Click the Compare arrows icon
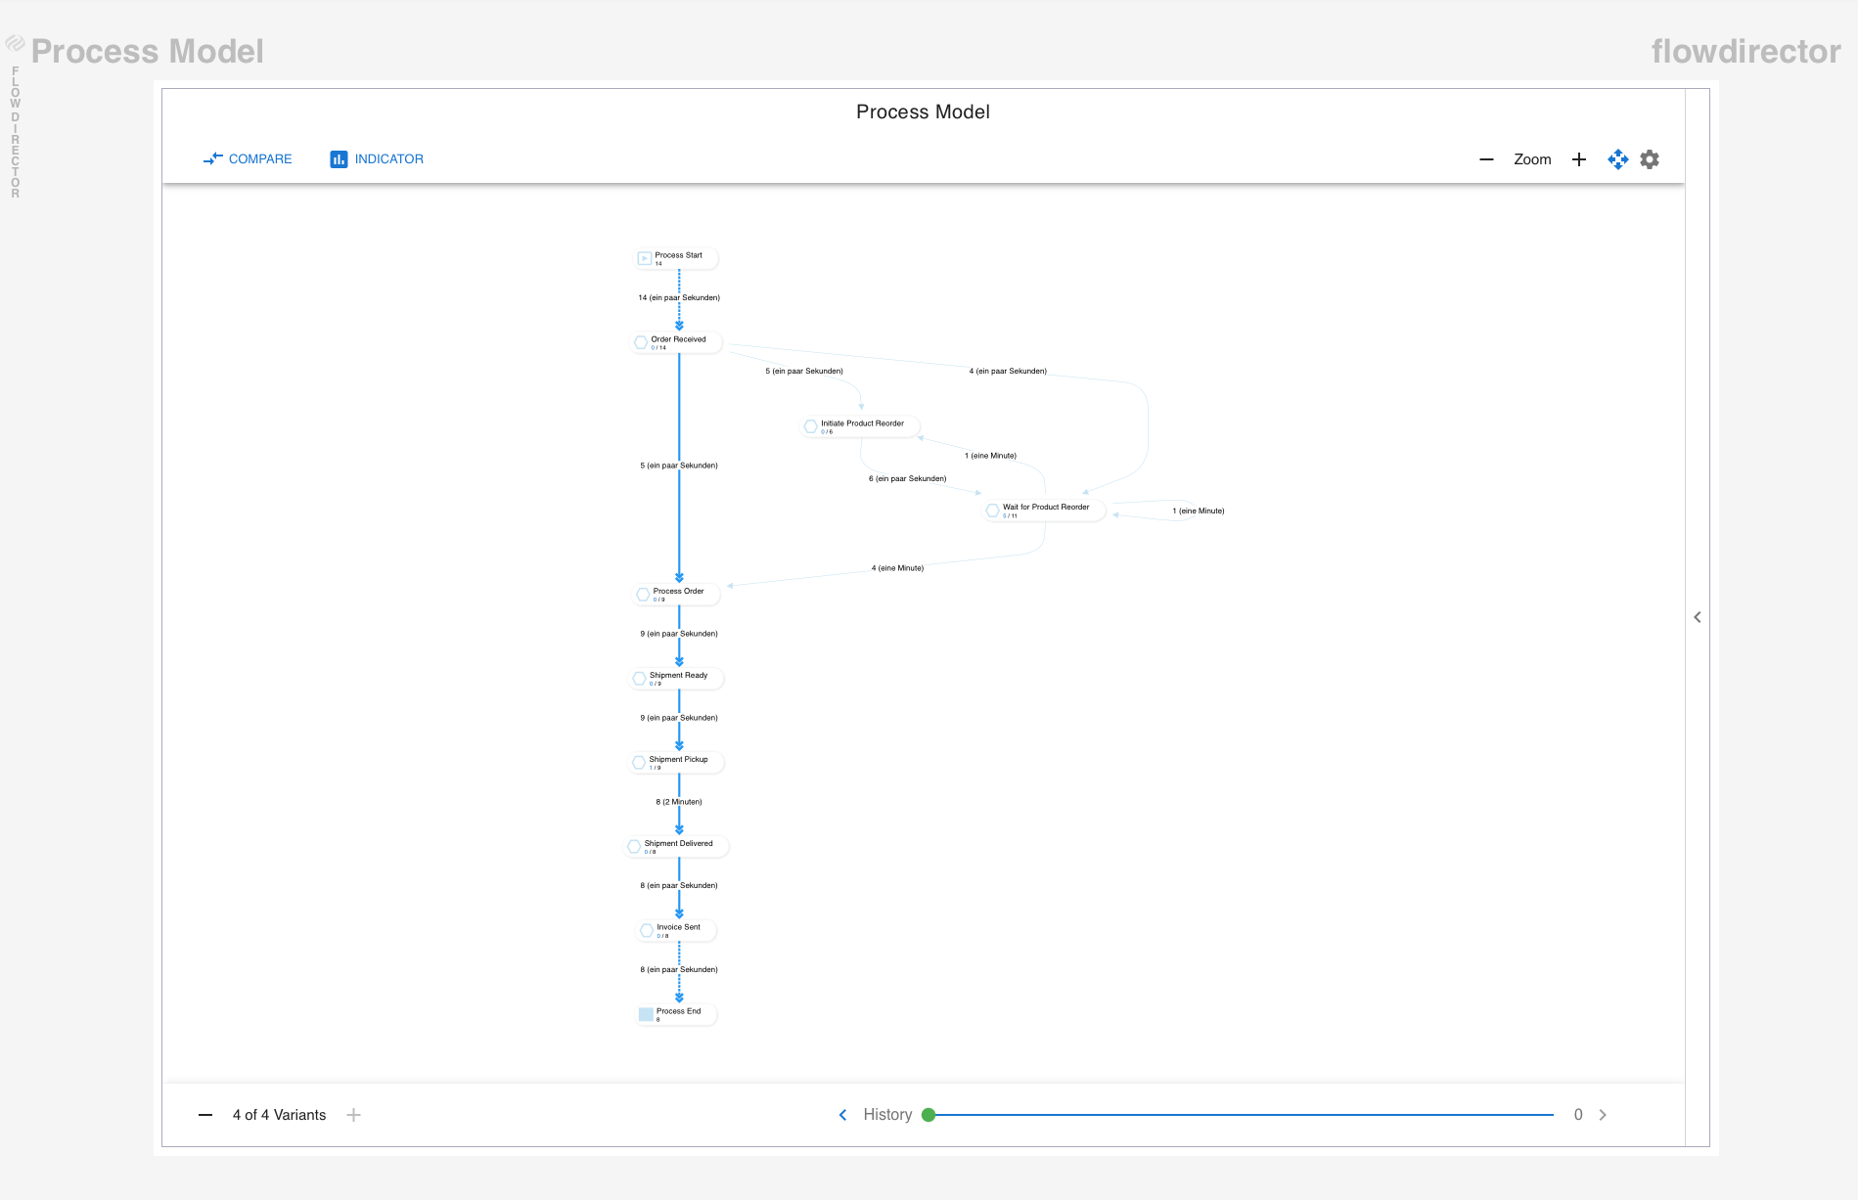This screenshot has height=1200, width=1858. click(212, 158)
